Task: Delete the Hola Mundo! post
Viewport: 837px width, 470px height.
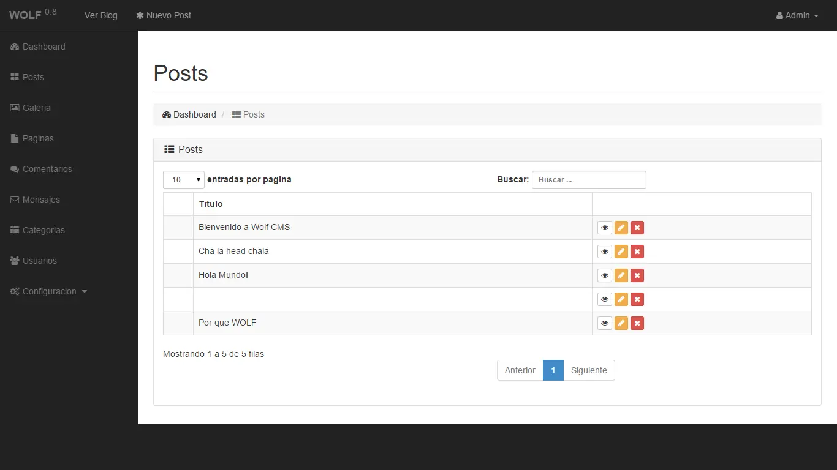Action: click(637, 275)
